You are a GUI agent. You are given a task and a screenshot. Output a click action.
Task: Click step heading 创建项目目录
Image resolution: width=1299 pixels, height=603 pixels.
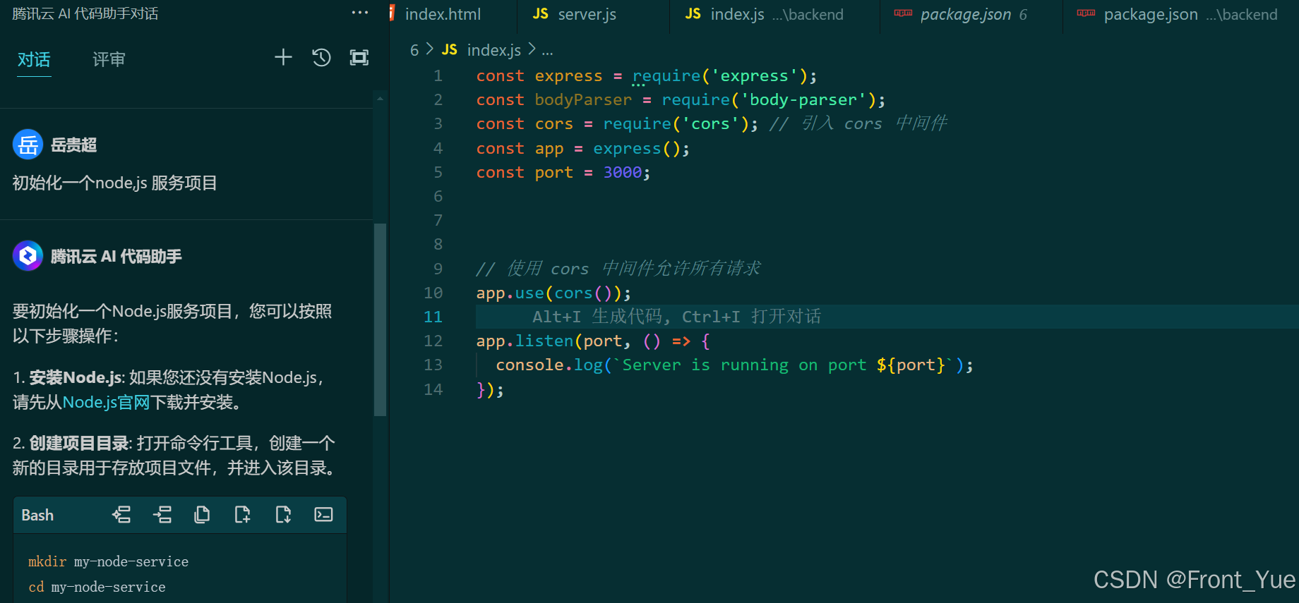click(x=78, y=443)
